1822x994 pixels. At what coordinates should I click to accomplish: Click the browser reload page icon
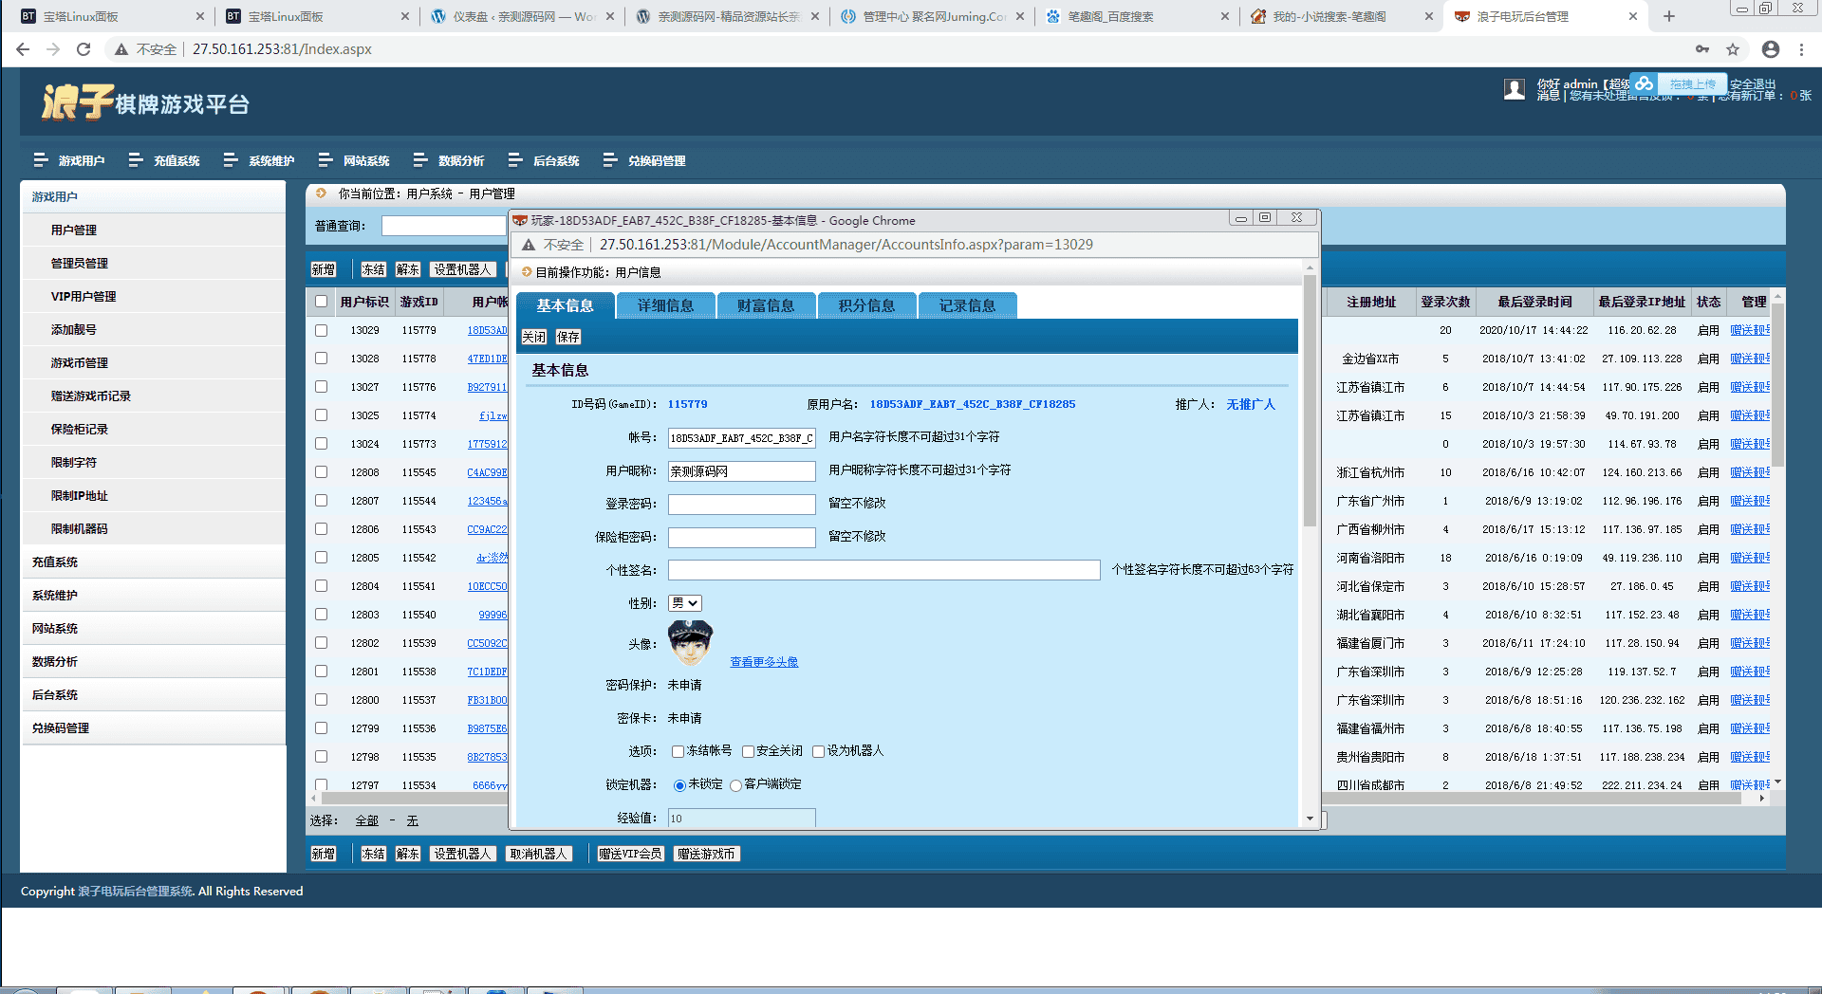click(x=84, y=49)
